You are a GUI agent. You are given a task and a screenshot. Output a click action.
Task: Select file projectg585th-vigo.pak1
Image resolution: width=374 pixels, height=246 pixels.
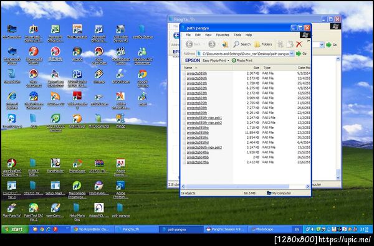point(204,118)
